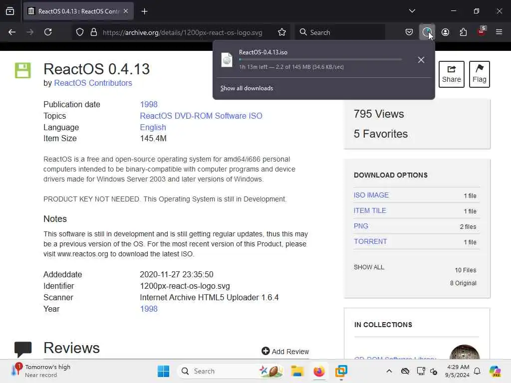511x383 pixels.
Task: Click the 5 Favorites stat
Action: coord(381,134)
